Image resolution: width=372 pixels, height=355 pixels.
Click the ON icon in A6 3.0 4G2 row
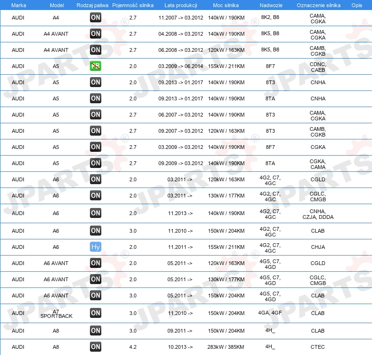(96, 230)
